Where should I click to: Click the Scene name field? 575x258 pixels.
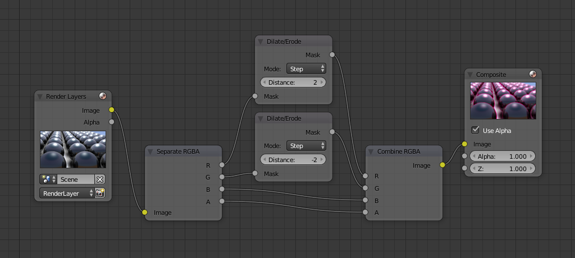point(76,179)
